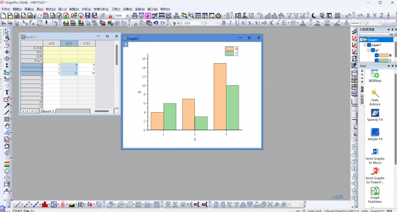397x212 pixels.
Task: Click the Bold formatting button
Action: coord(224,23)
